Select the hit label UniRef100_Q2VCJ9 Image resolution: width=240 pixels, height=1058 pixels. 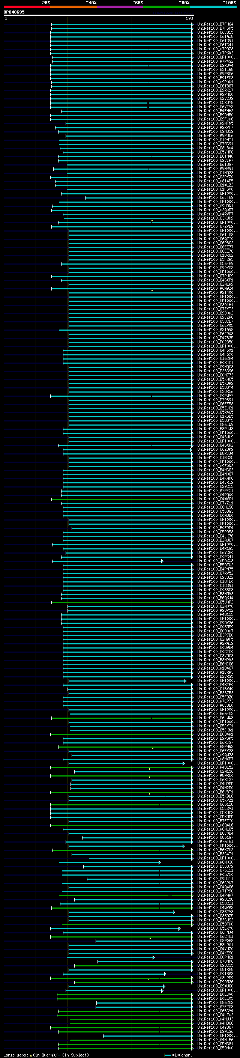(215, 99)
